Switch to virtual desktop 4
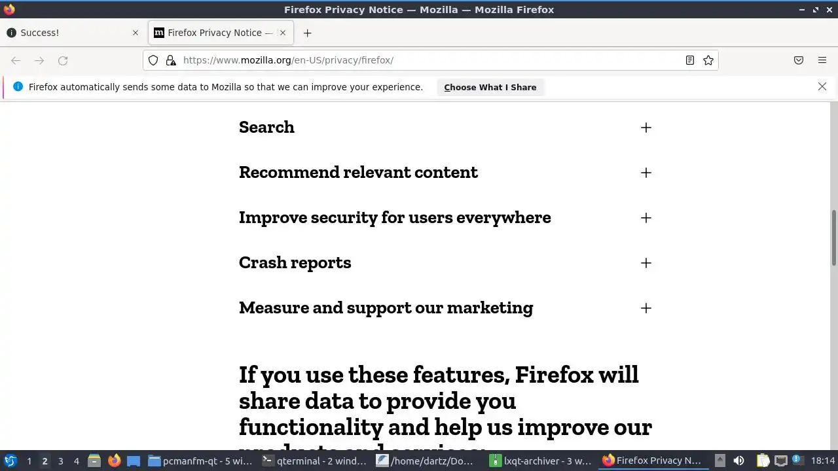This screenshot has width=838, height=471. tap(76, 461)
